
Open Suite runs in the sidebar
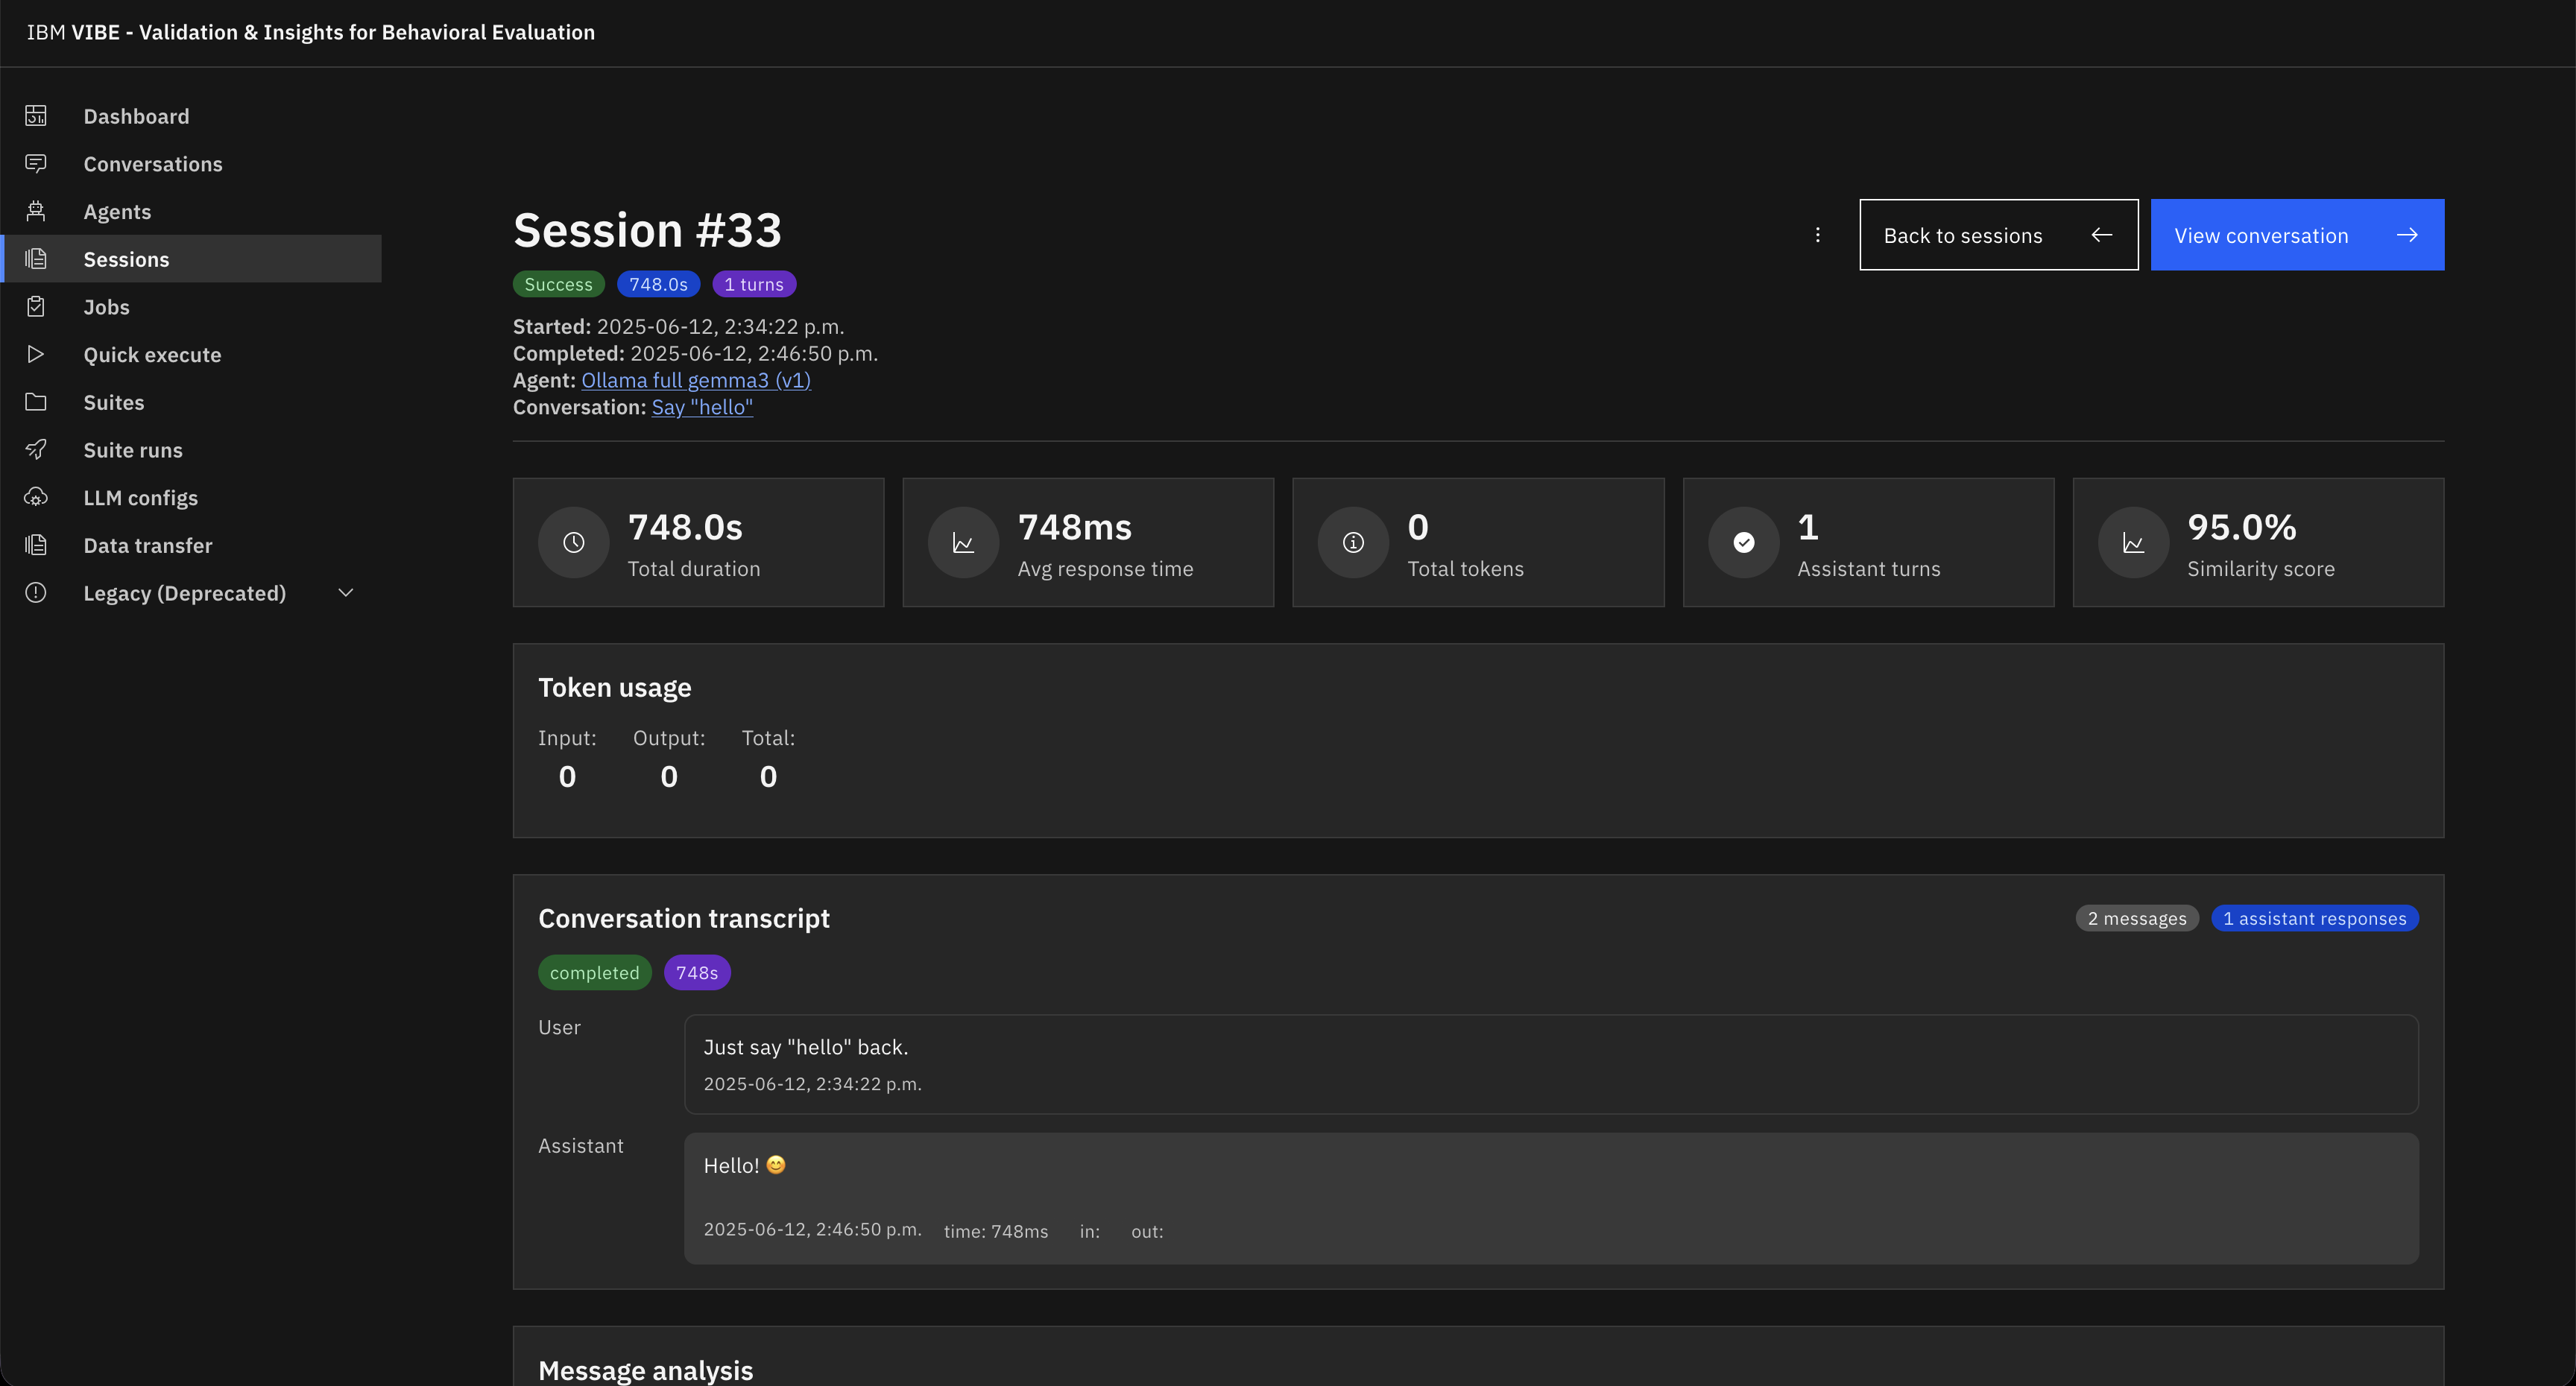tap(192, 450)
